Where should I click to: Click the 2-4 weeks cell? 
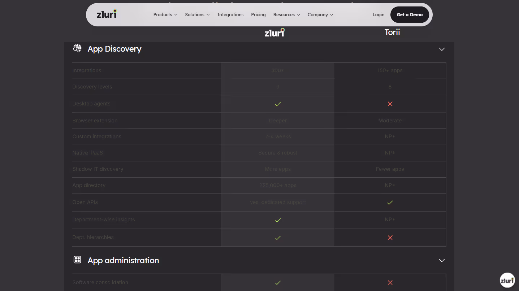[x=278, y=136]
